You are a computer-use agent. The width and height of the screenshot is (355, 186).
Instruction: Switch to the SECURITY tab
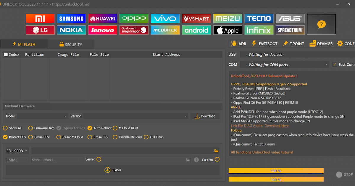71,44
